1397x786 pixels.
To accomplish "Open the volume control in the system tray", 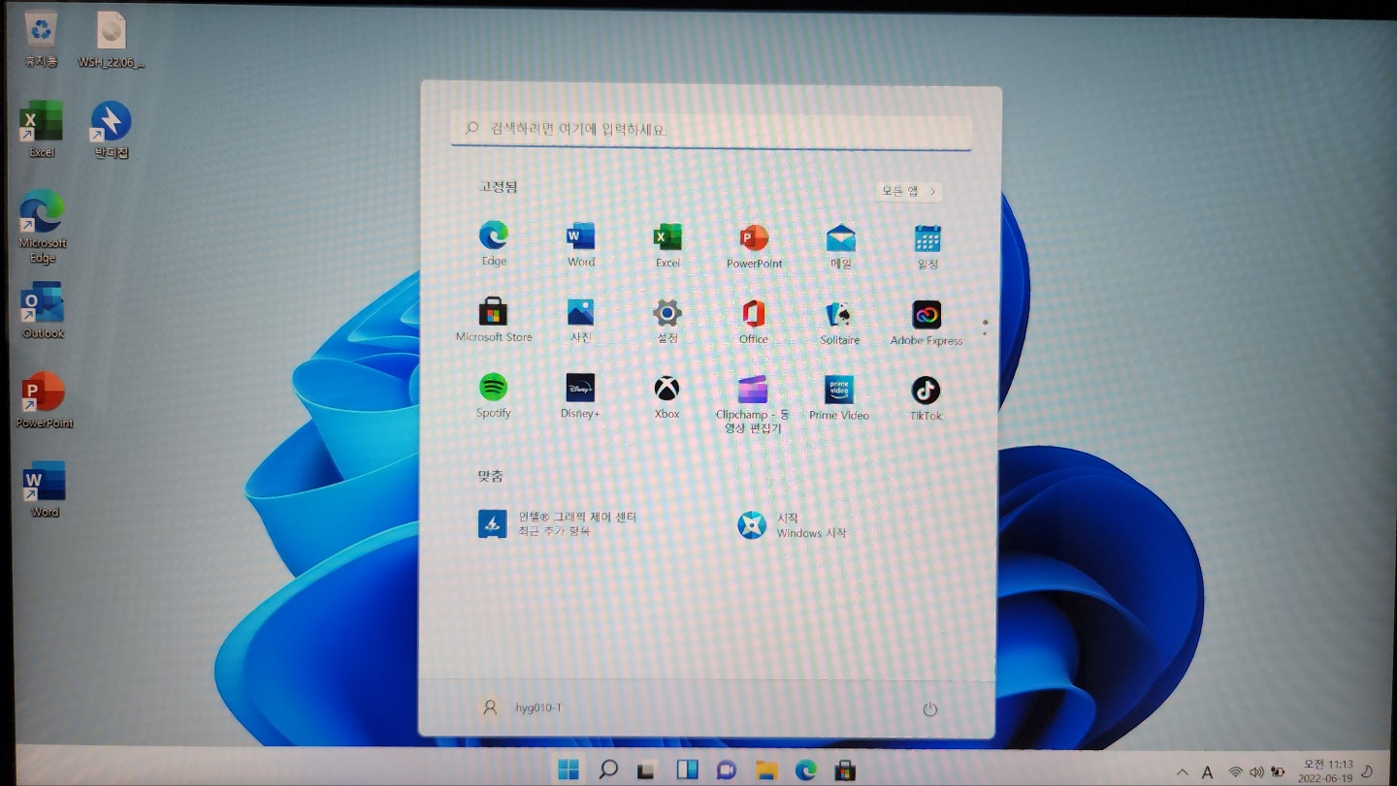I will pos(1256,772).
